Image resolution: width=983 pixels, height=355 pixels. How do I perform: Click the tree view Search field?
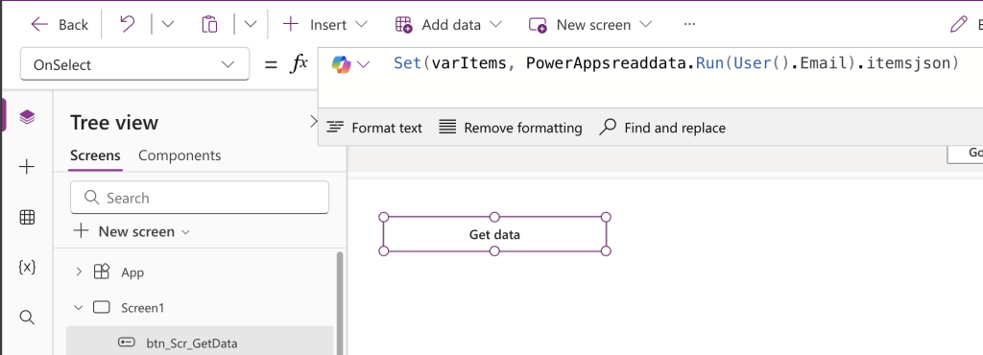(200, 198)
